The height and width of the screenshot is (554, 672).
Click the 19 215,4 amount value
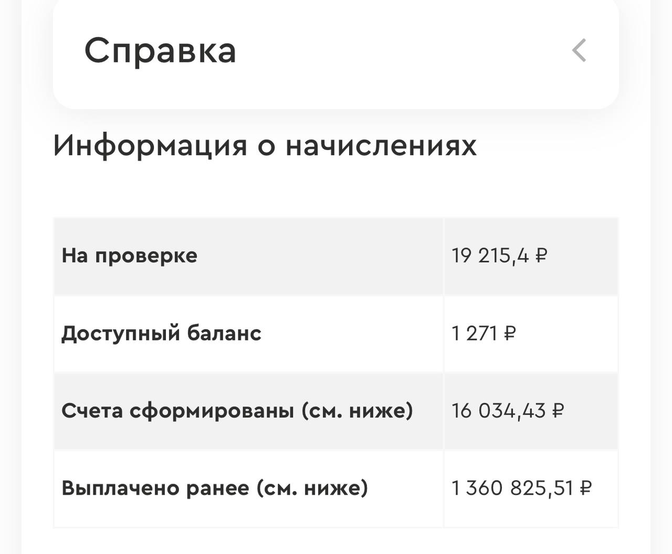[490, 256]
